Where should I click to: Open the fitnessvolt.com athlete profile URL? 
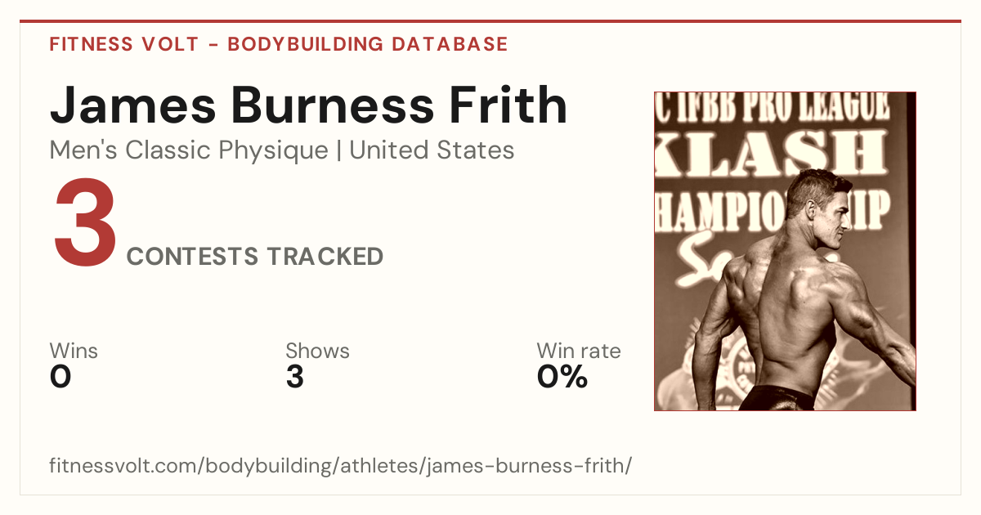pyautogui.click(x=341, y=466)
